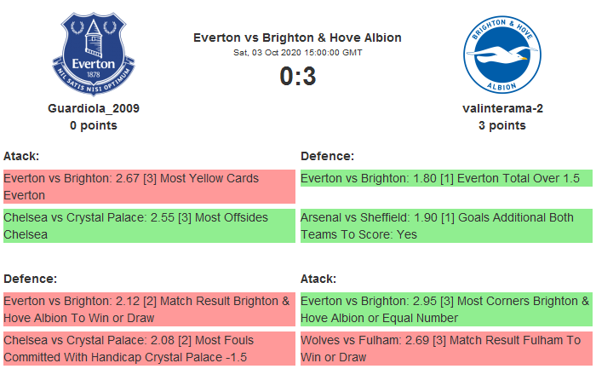Click the Everton club crest
Screen dimensions: 596x392
tap(94, 54)
